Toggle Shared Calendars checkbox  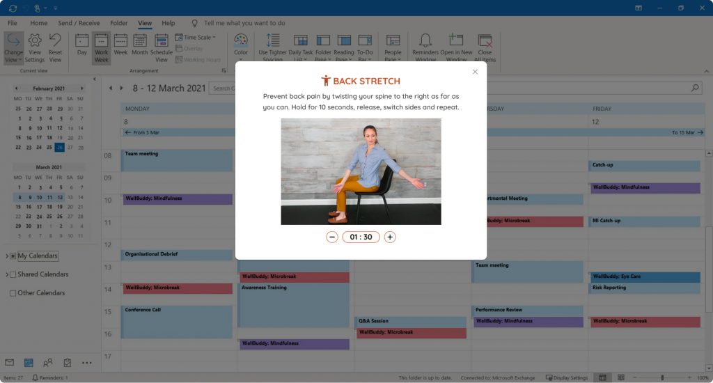pos(13,275)
